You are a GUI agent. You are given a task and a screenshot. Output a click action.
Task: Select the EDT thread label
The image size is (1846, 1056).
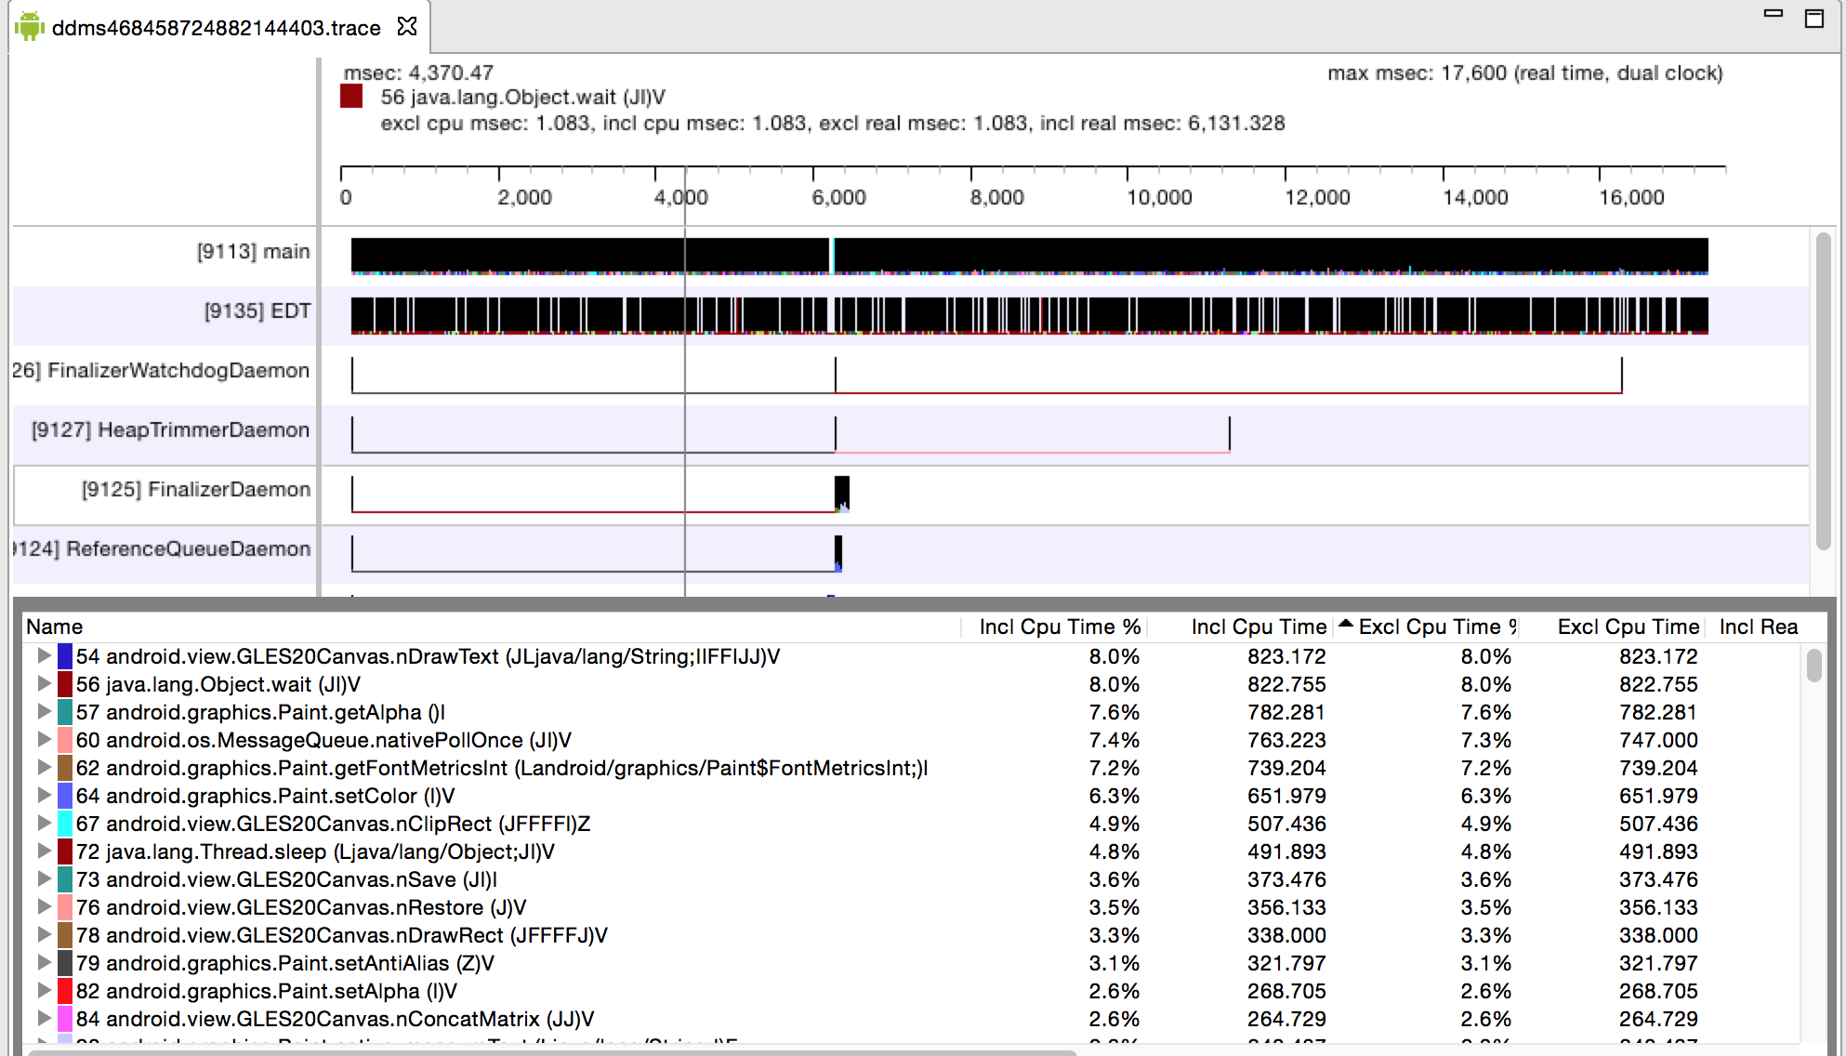(x=257, y=311)
